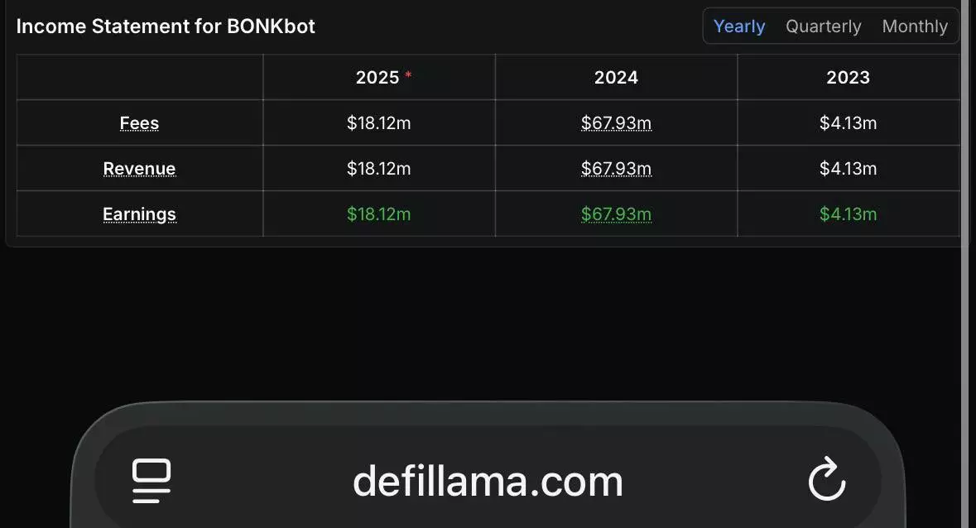Click the 2024 column header

616,77
